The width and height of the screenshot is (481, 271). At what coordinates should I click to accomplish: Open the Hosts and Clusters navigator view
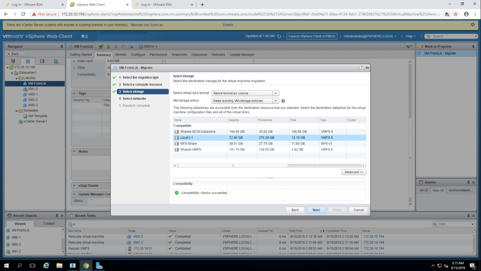click(x=13, y=61)
